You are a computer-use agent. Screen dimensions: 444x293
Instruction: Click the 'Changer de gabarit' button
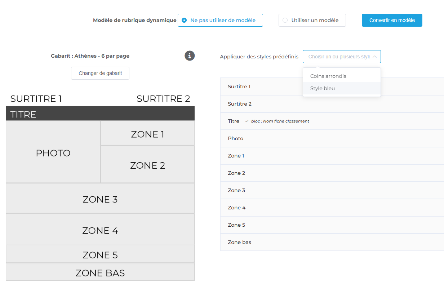100,73
